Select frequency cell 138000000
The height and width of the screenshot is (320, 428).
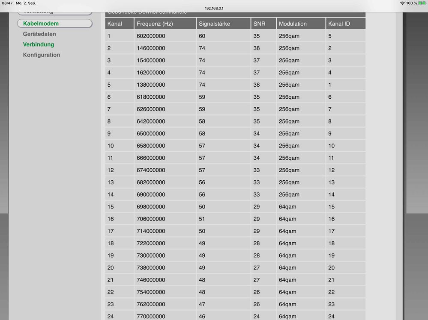(165, 85)
